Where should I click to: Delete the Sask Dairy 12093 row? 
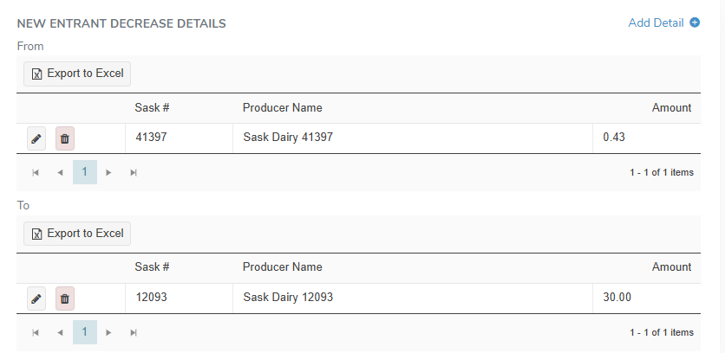tap(65, 298)
